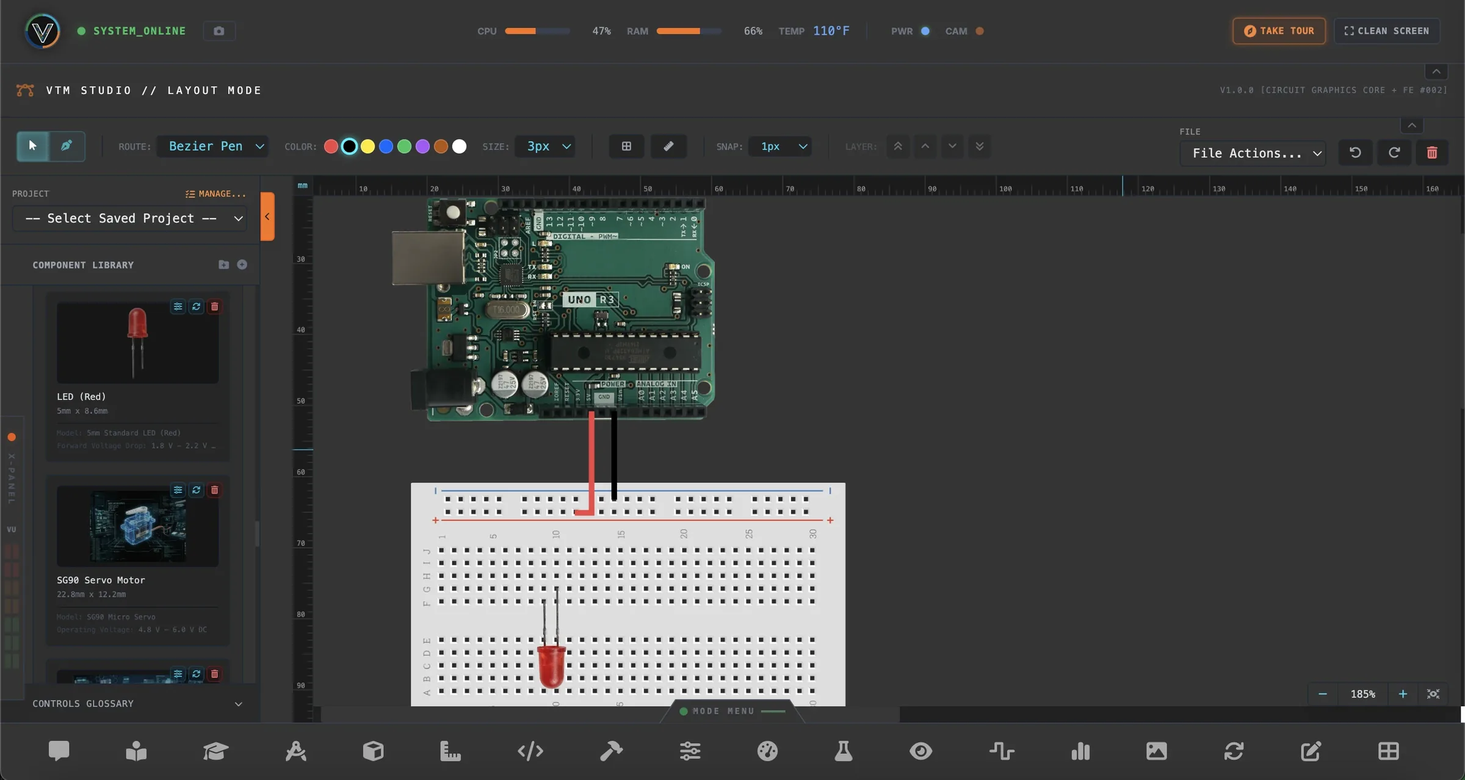Expand the Controls Glossary section
The image size is (1465, 780).
(x=137, y=703)
